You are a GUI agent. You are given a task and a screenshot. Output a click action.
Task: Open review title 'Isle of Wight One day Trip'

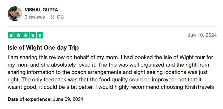(43, 48)
